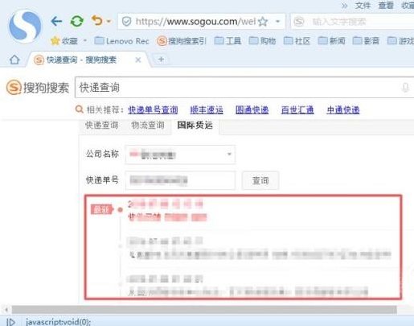
Task: Open the Lenovo Rec bookmark folder
Action: [122, 41]
